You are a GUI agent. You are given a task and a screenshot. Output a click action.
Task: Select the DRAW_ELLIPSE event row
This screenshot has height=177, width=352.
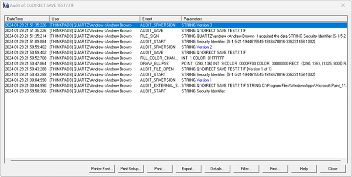coord(176,64)
